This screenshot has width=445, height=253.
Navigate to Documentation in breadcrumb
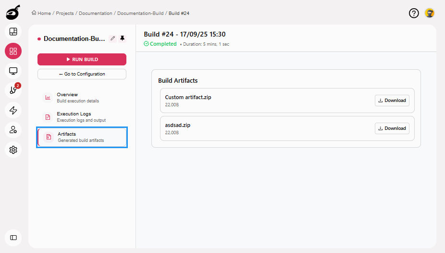[95, 13]
